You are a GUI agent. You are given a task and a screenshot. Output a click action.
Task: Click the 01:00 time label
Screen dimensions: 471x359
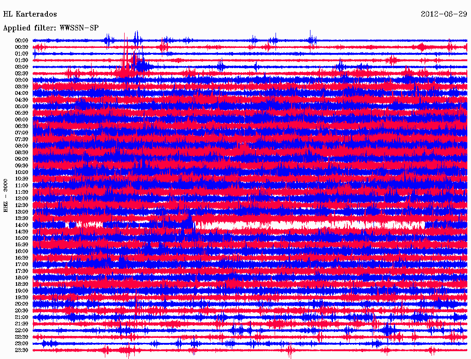pyautogui.click(x=22, y=54)
